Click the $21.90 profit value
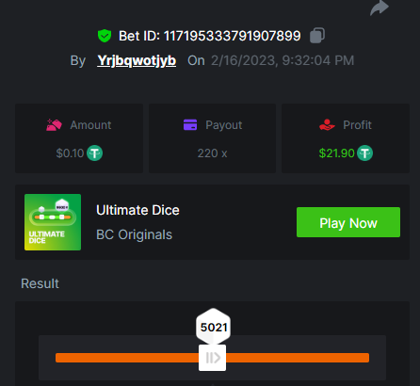The height and width of the screenshot is (386, 420). click(x=336, y=153)
